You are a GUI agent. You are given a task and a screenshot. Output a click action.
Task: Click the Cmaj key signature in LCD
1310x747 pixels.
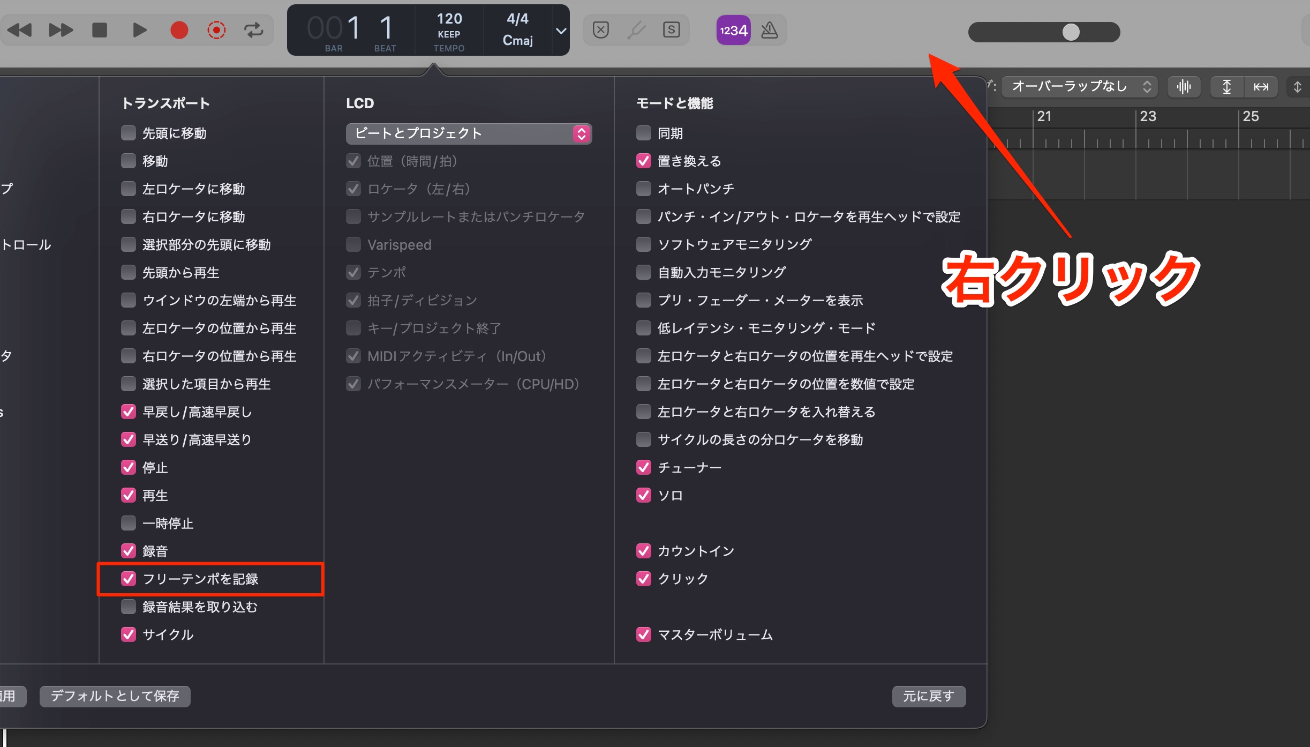(517, 41)
